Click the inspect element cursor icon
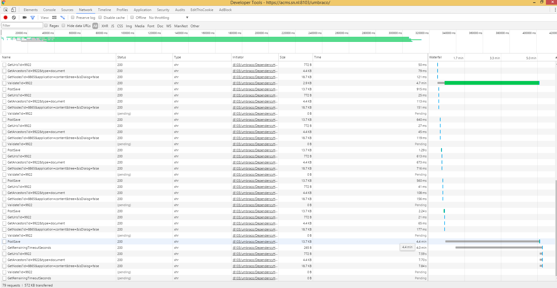557x288 pixels. (x=6, y=10)
